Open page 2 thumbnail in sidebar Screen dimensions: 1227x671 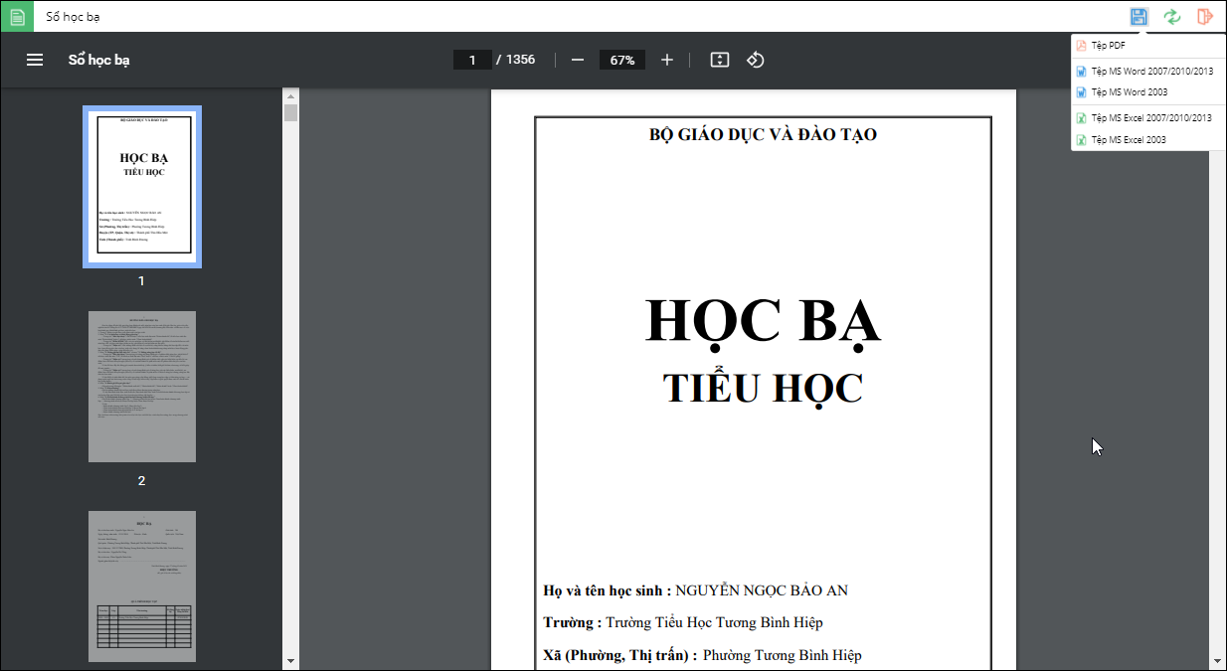tap(141, 387)
